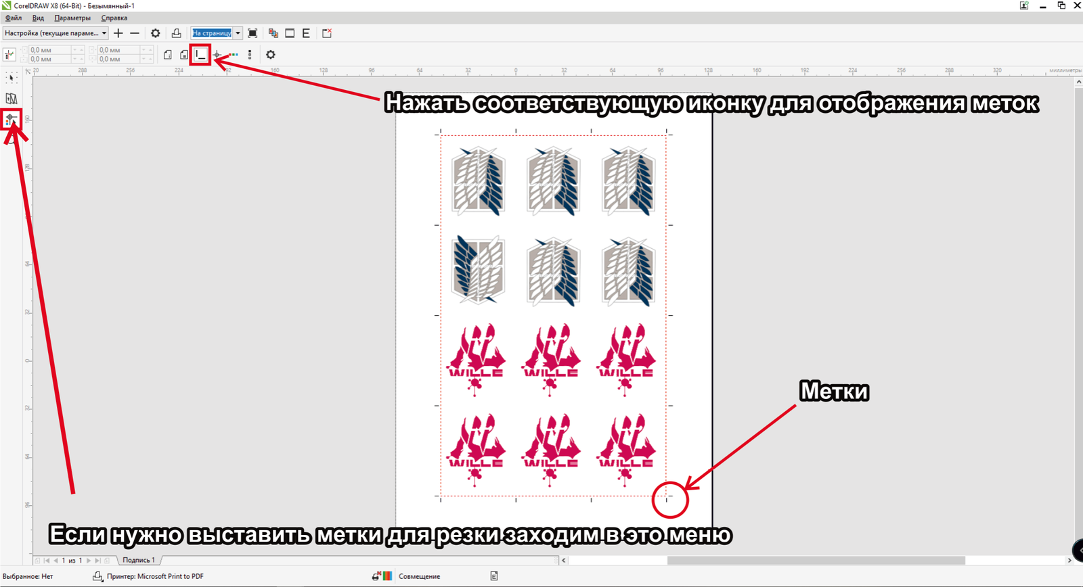The height and width of the screenshot is (587, 1083).
Task: Close print preview icon with red X
Action: [327, 33]
